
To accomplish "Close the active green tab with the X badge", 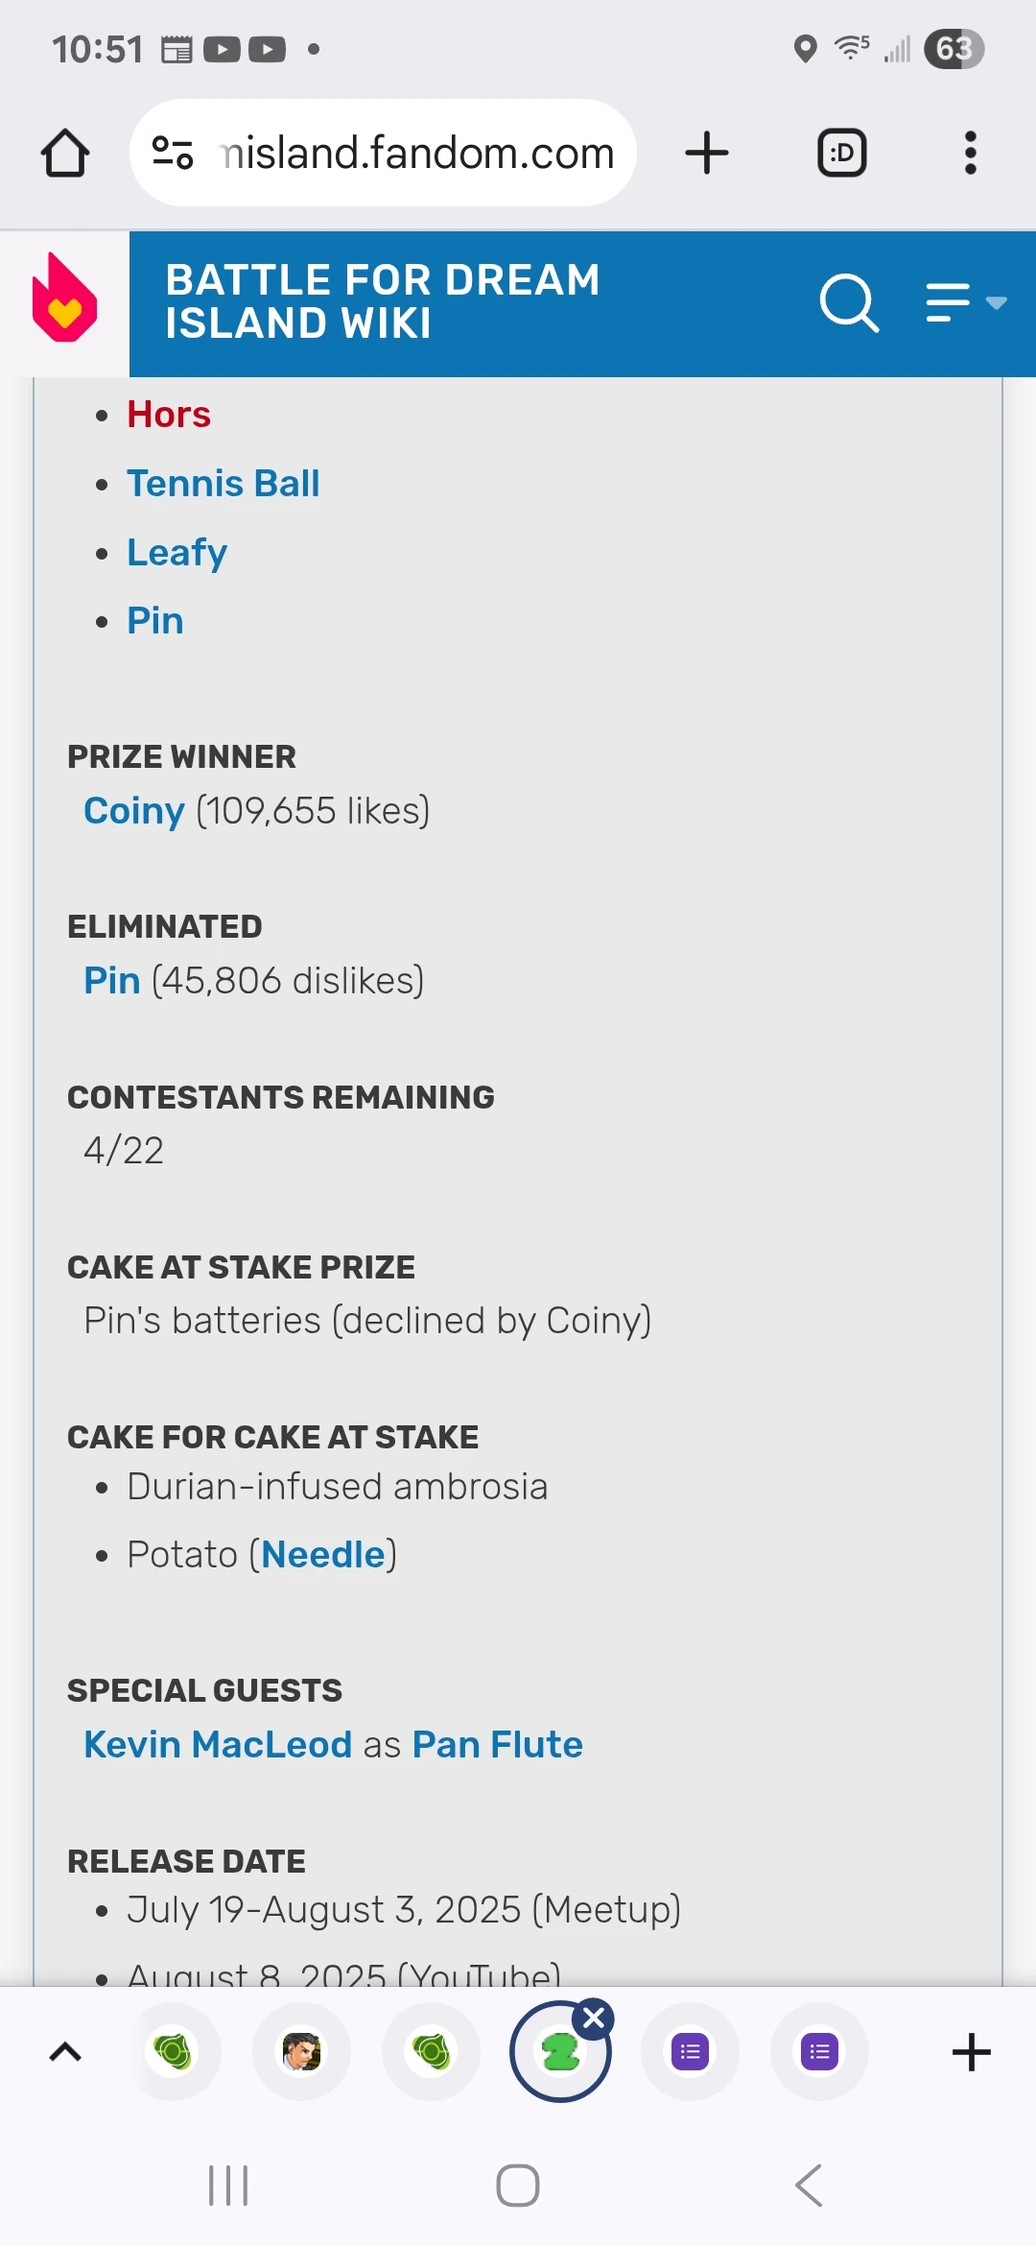I will coord(594,2019).
